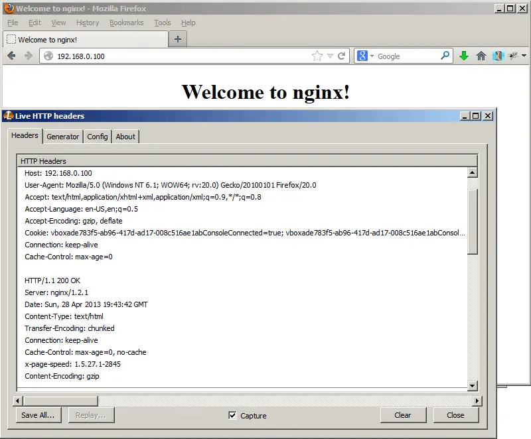Go to the Firefox home page
The height and width of the screenshot is (439, 531).
481,56
